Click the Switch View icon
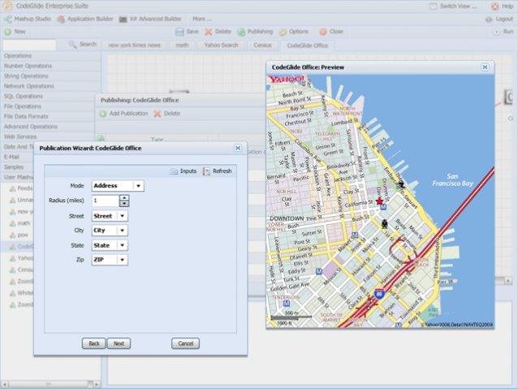Screen dimensions: 518x389 (x=433, y=6)
